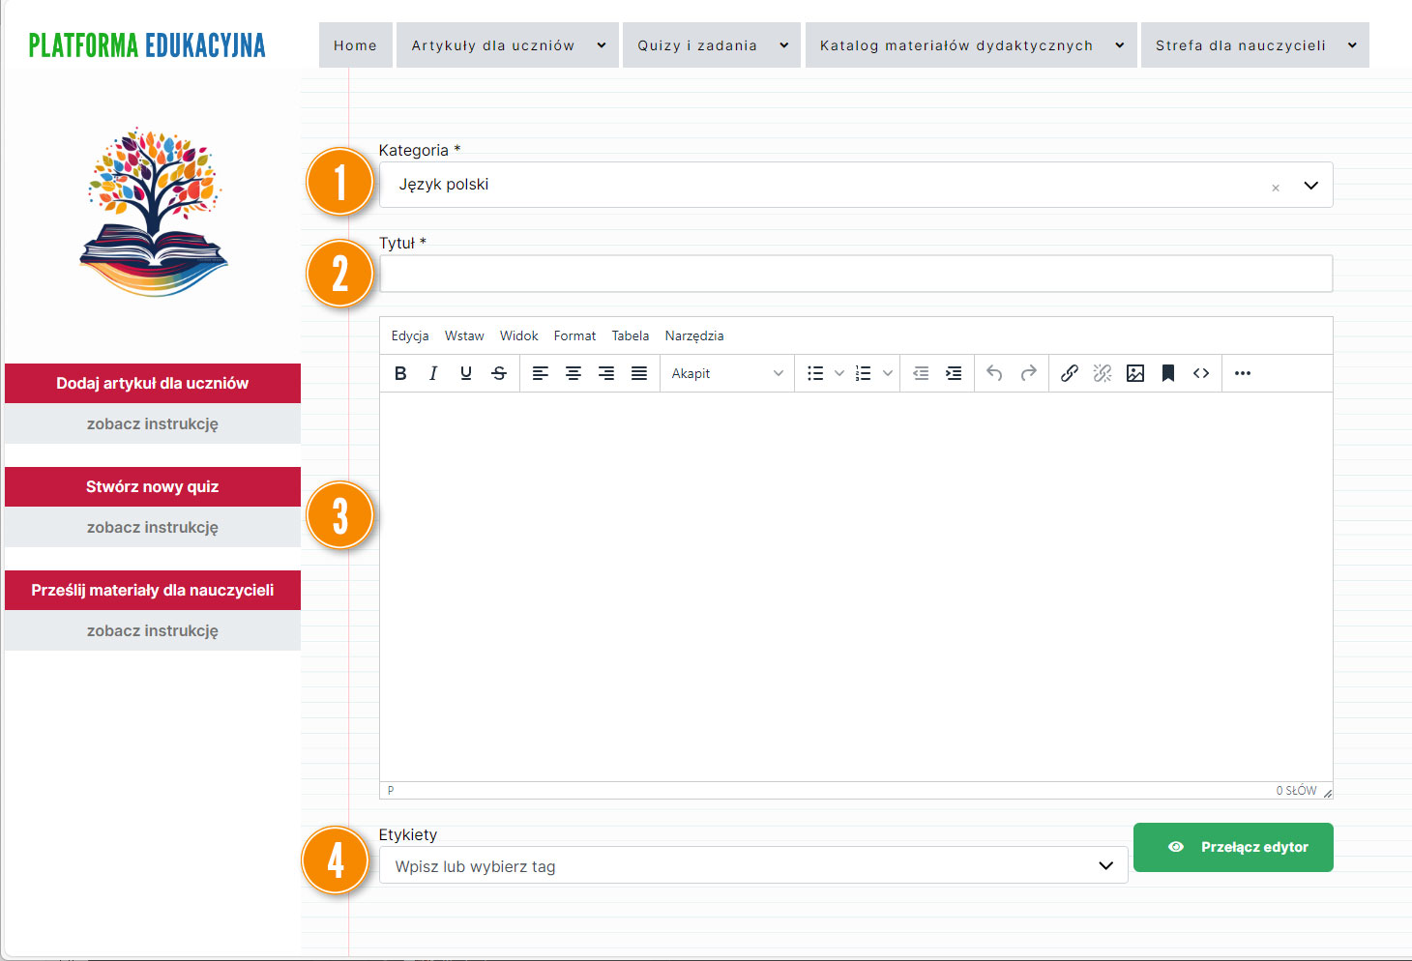The image size is (1412, 961).
Task: Toggle underline formatting
Action: 466,373
